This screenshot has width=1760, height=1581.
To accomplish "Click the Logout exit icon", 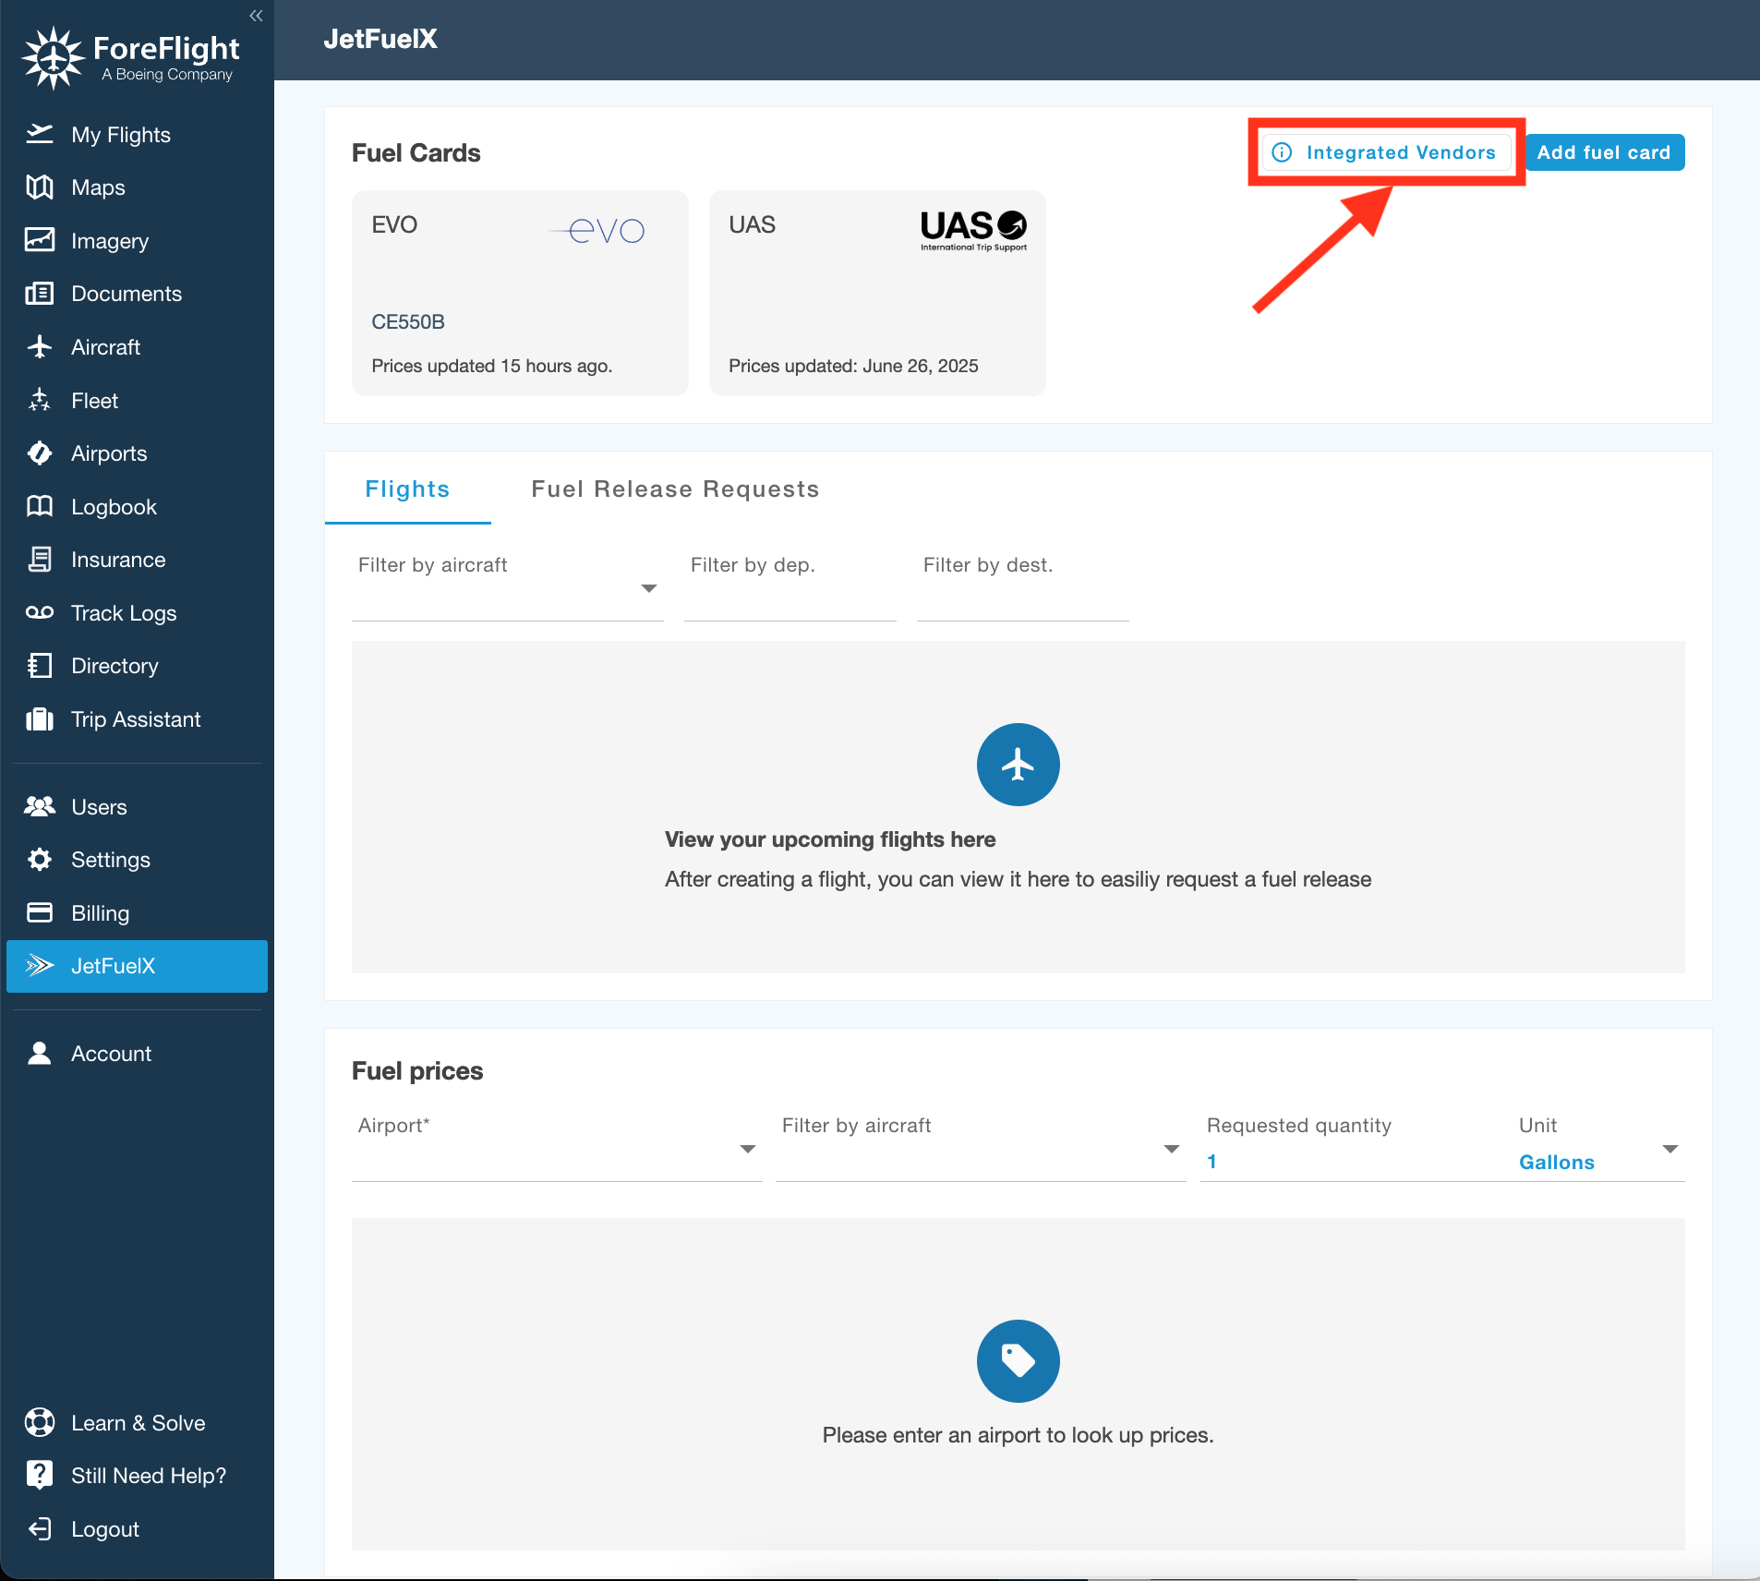I will pyautogui.click(x=40, y=1528).
